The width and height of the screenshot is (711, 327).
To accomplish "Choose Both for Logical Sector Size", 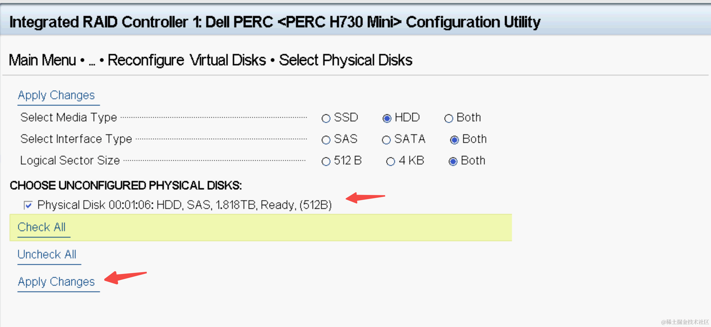I will point(453,161).
